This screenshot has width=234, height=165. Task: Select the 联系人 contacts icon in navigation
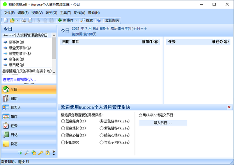point(6,108)
